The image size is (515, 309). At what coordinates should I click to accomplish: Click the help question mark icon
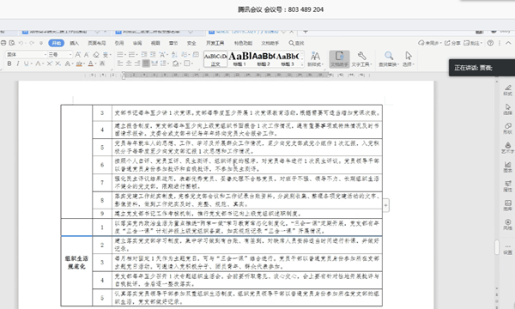(490, 43)
